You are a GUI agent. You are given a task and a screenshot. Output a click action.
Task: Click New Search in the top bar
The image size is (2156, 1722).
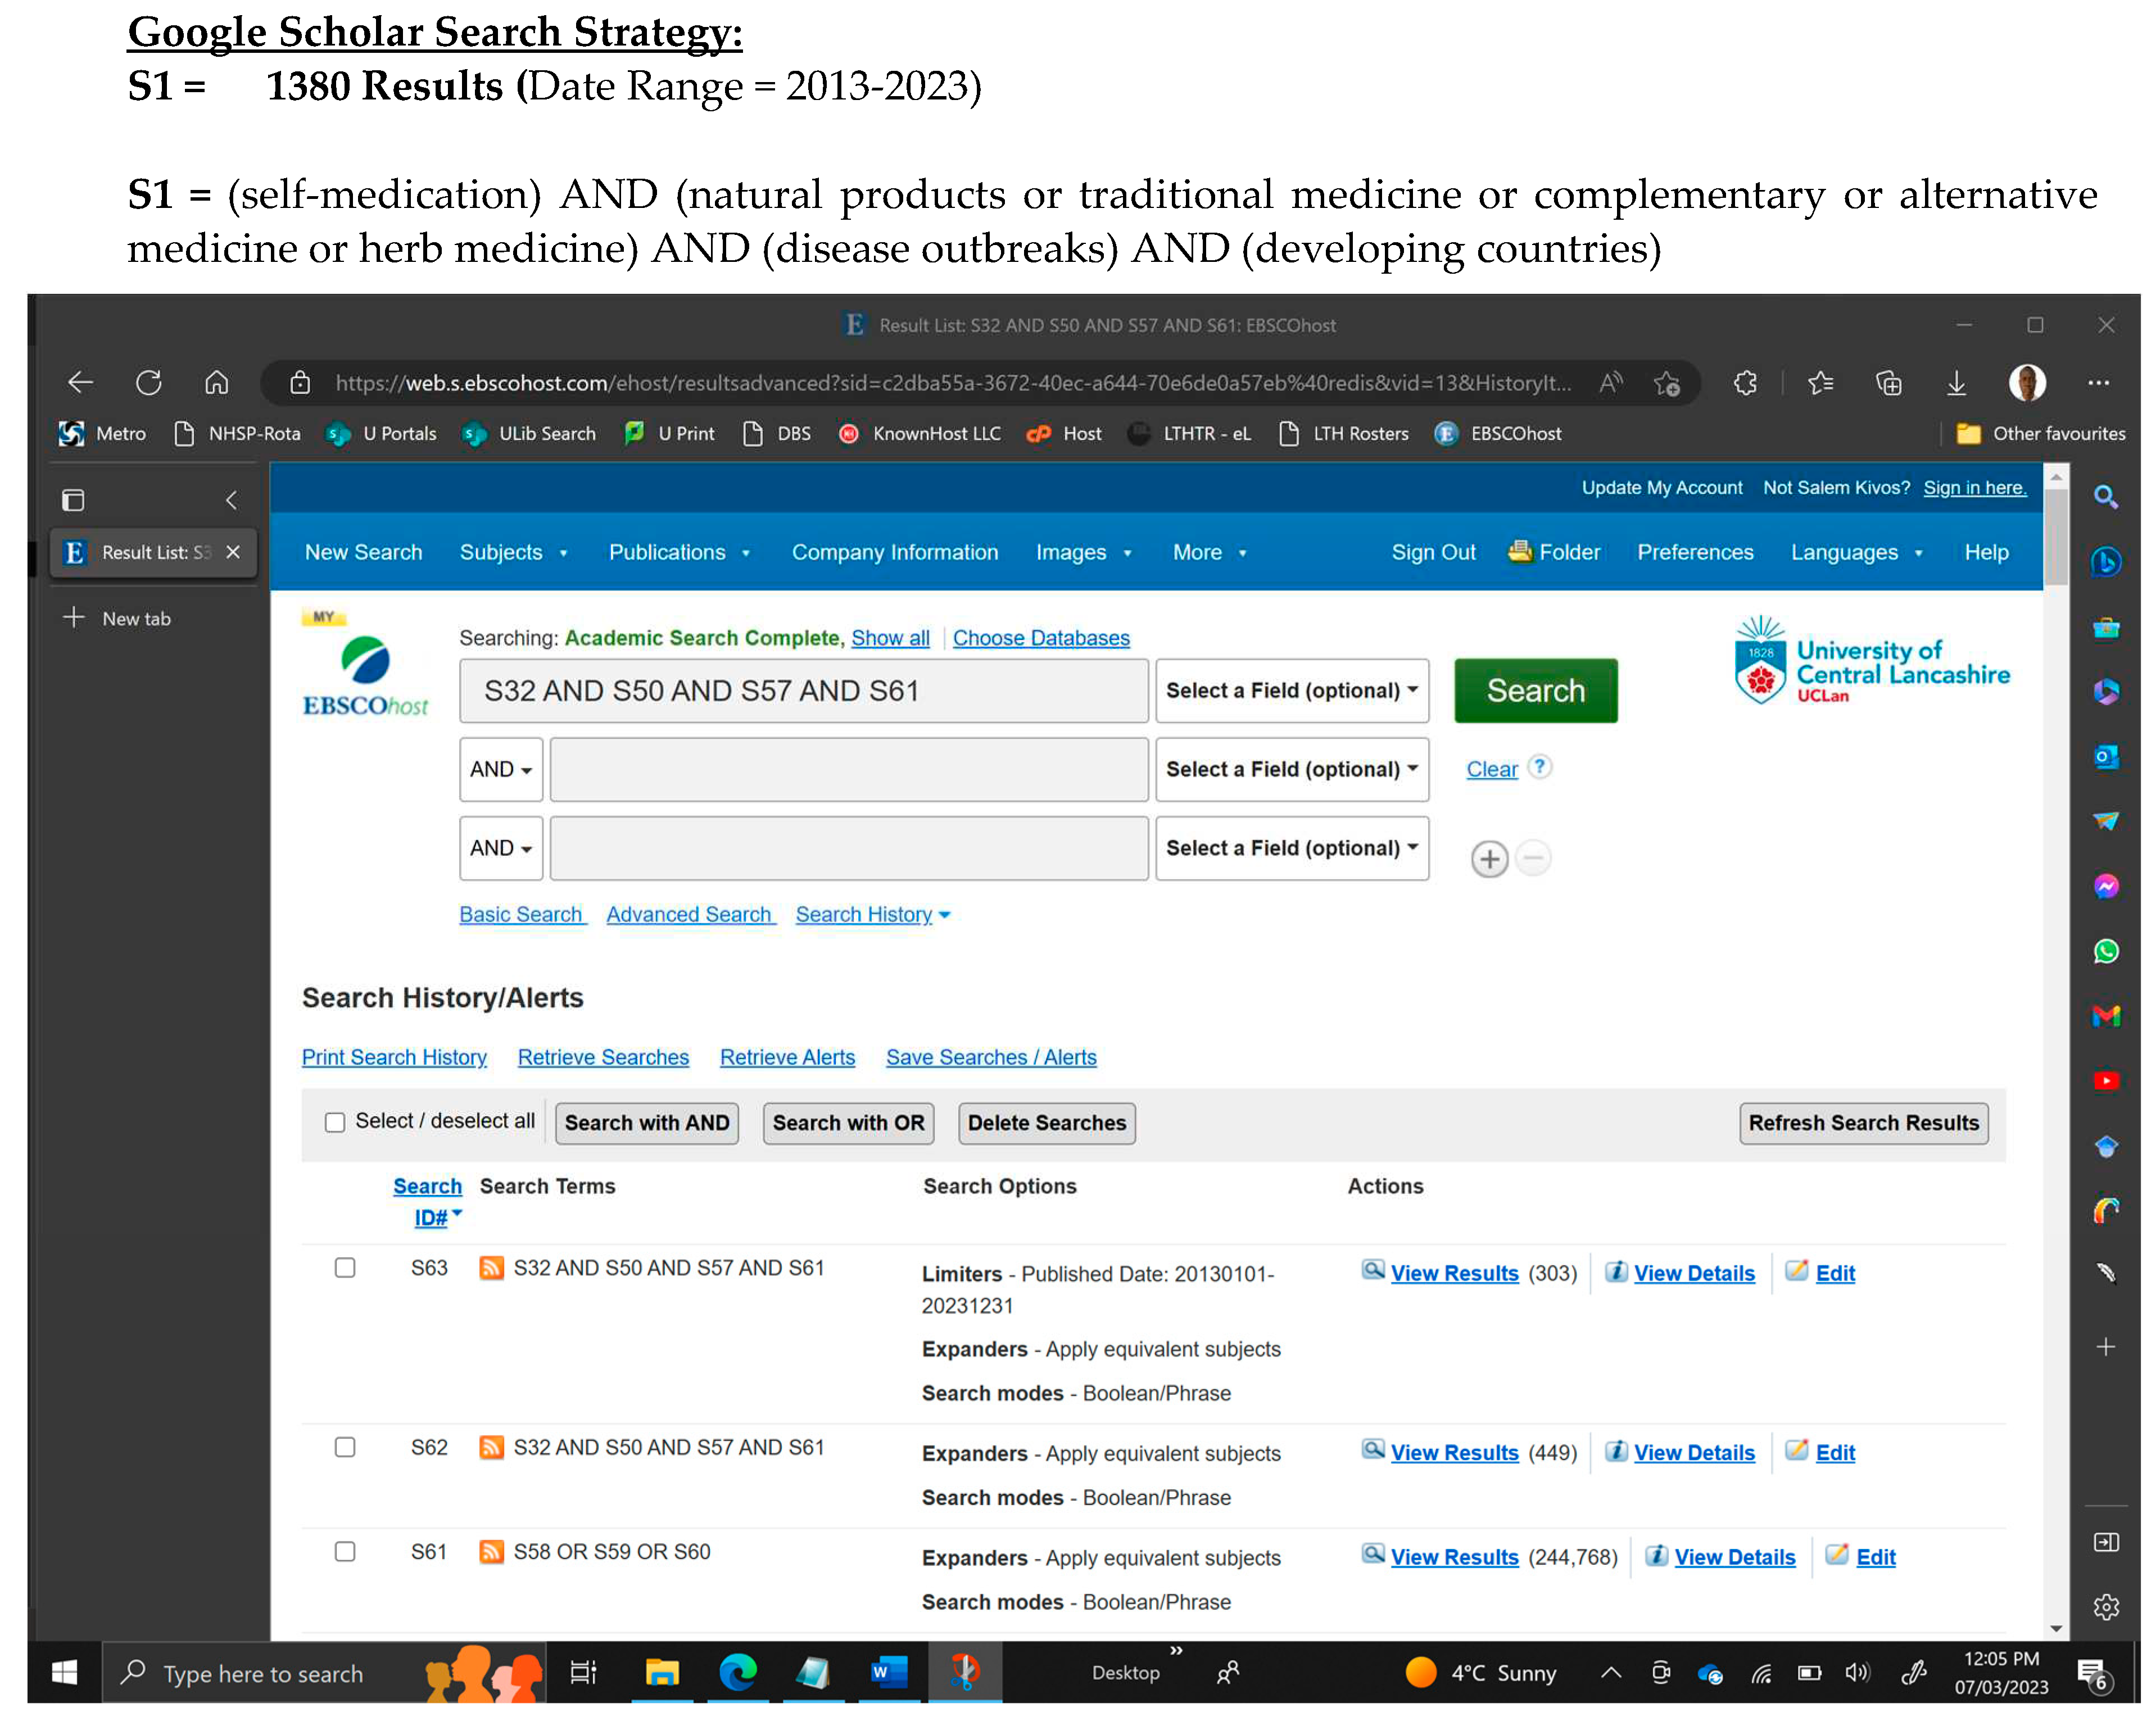click(x=363, y=553)
